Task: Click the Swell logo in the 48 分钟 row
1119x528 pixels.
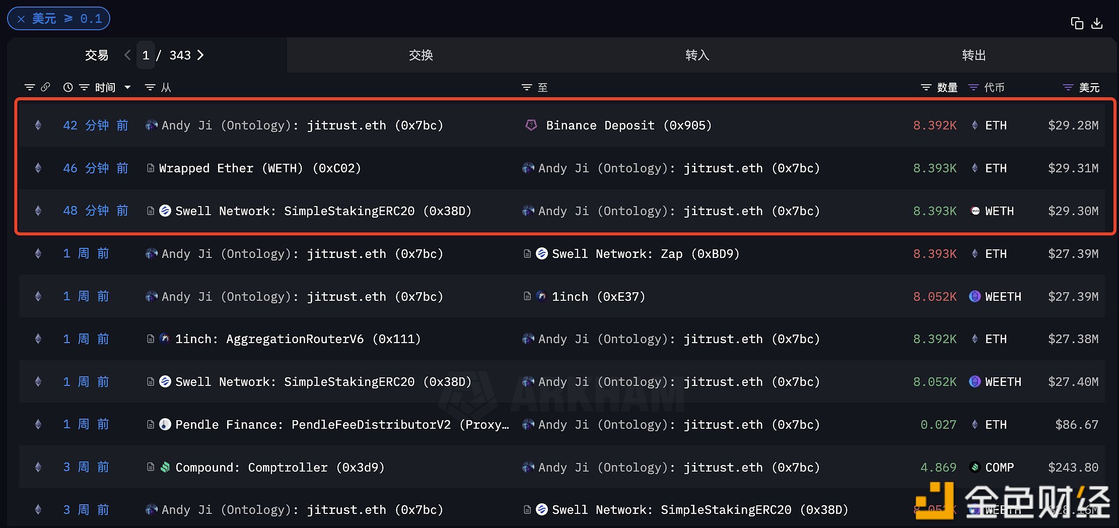Action: pyautogui.click(x=165, y=211)
